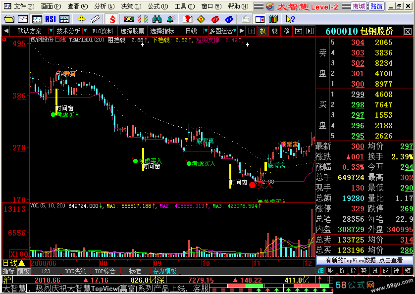Open the 查看(V) menu

78,6
